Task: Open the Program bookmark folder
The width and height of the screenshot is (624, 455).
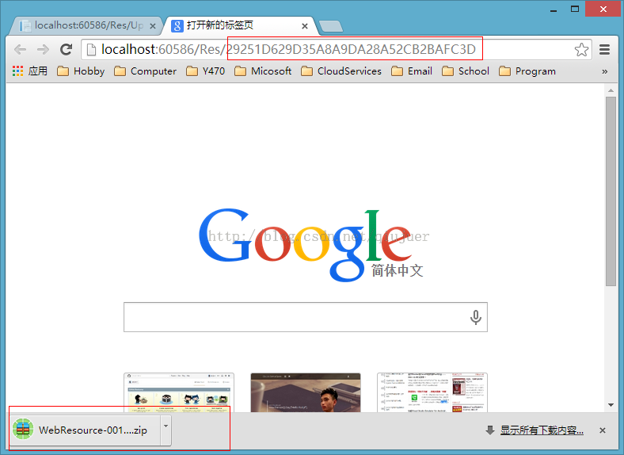Action: [x=527, y=71]
